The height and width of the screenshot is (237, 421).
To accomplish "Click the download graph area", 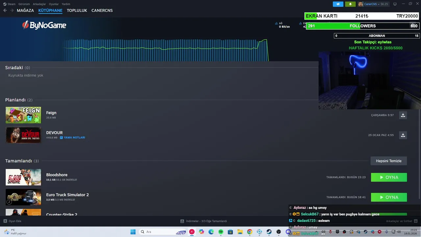I will pyautogui.click(x=166, y=50).
